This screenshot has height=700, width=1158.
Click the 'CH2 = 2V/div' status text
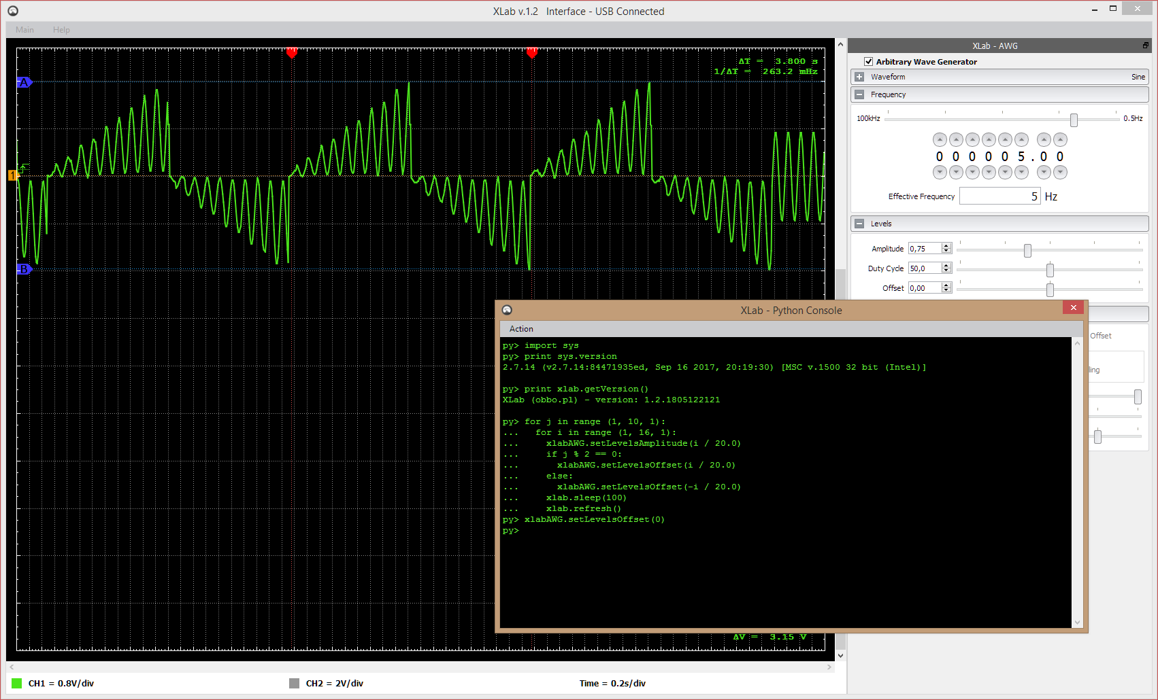click(x=335, y=684)
